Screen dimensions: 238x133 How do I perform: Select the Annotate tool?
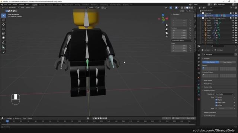(x=3, y=43)
